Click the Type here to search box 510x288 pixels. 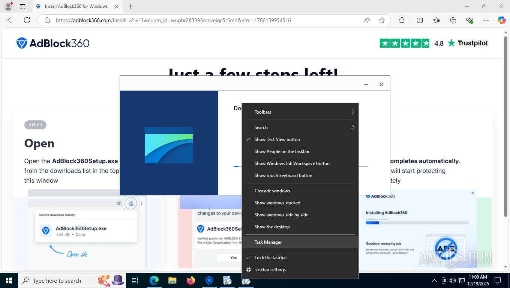[73, 280]
